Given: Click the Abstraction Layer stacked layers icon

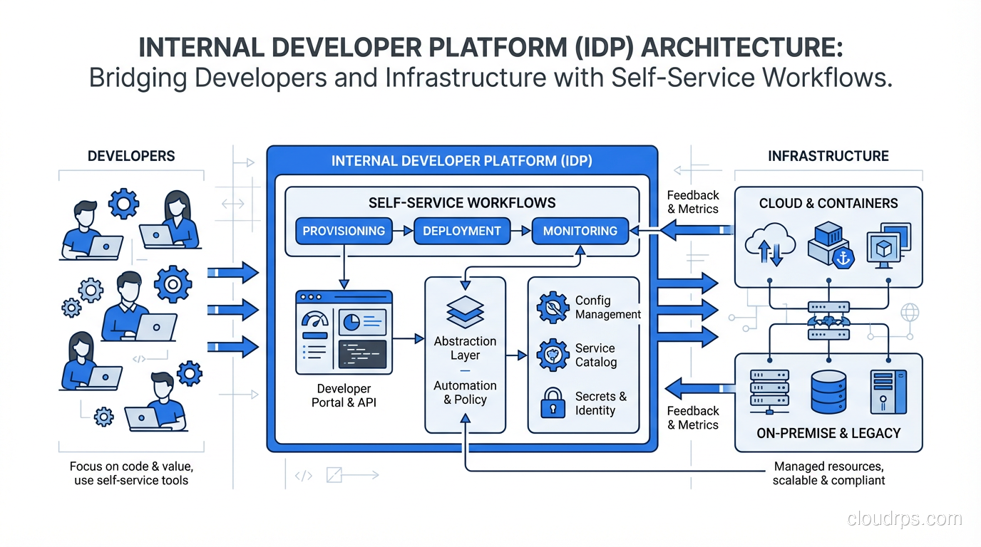Looking at the screenshot, I should pyautogui.click(x=465, y=311).
